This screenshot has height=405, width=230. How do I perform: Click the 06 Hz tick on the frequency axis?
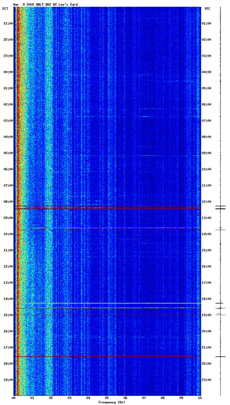point(126,398)
